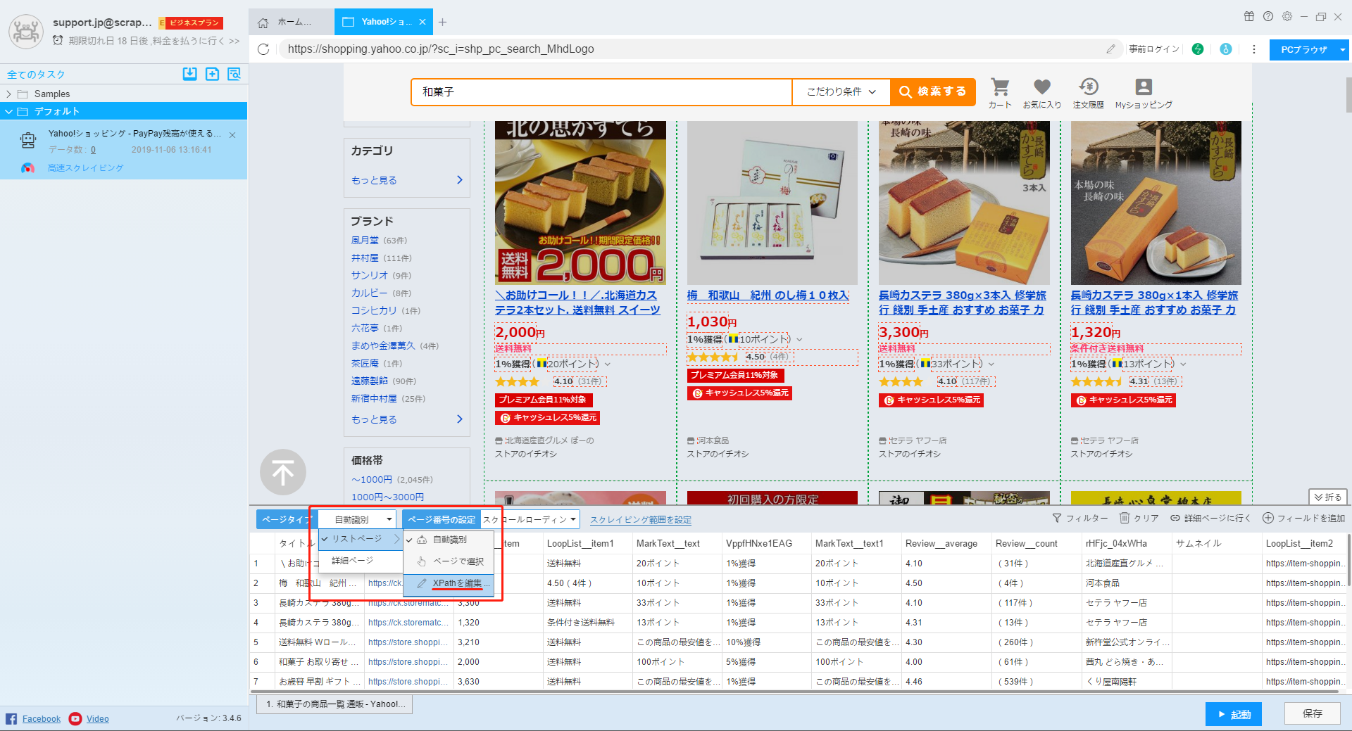Click the scroll-to-top arrow button
This screenshot has height=731, width=1352.
click(283, 472)
